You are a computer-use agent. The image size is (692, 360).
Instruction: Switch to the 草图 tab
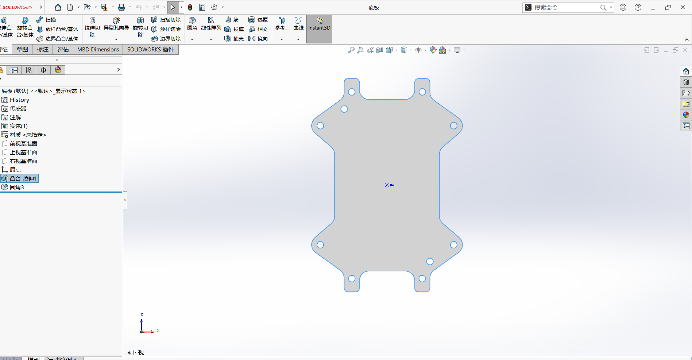[22, 50]
